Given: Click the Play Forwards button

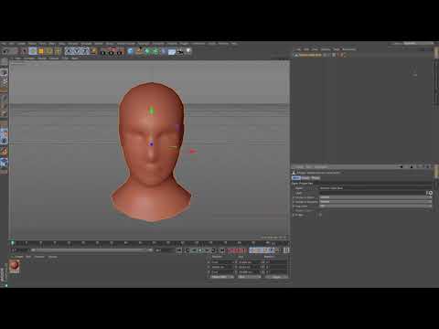Looking at the screenshot, I should pos(200,250).
